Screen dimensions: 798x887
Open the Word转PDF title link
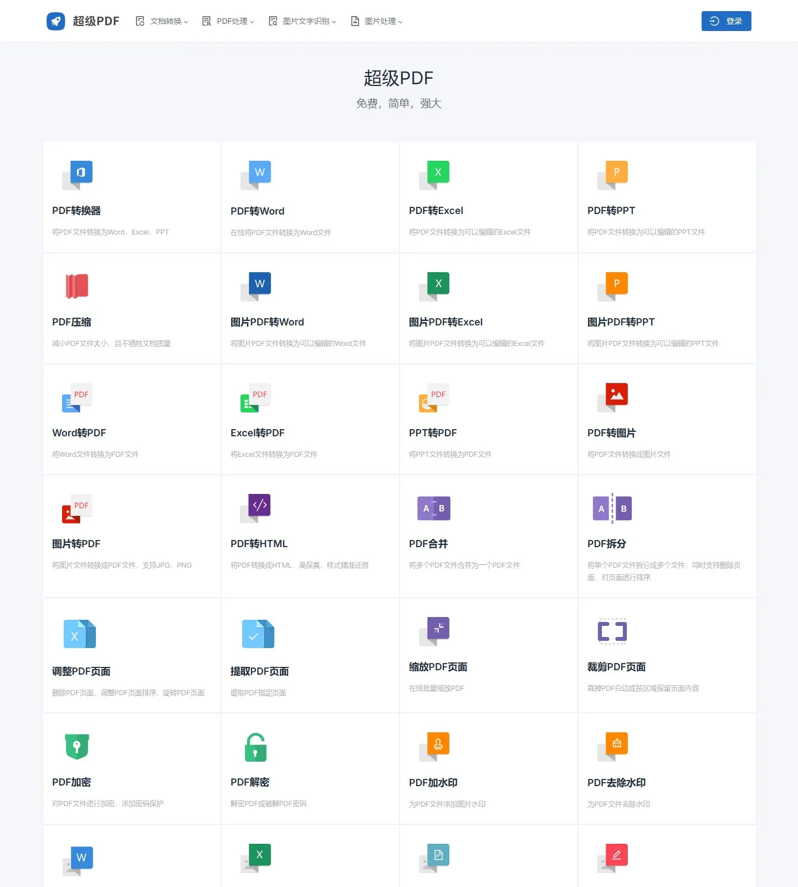(x=79, y=433)
